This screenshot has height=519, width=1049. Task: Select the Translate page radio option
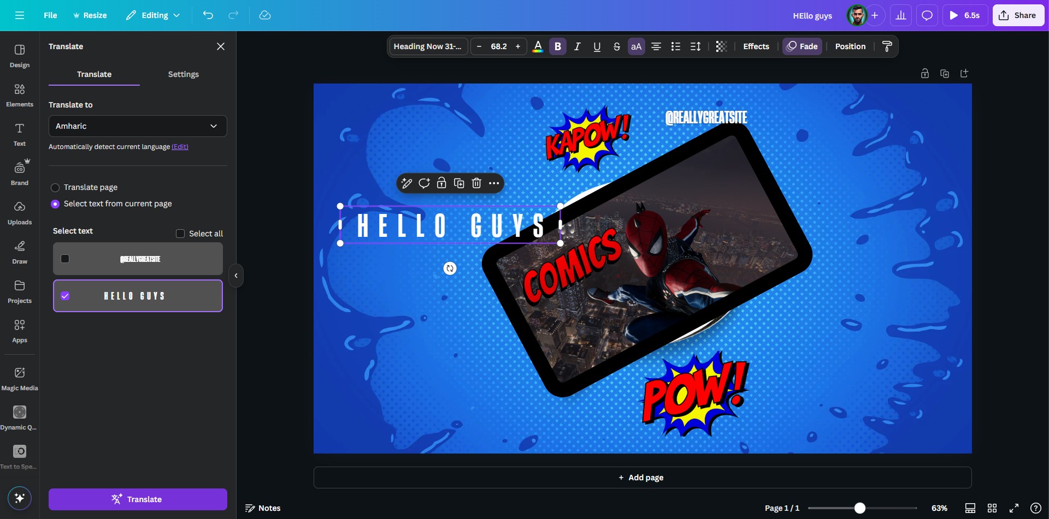point(55,187)
